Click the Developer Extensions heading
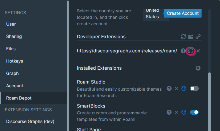The width and height of the screenshot is (220, 131). click(x=101, y=37)
